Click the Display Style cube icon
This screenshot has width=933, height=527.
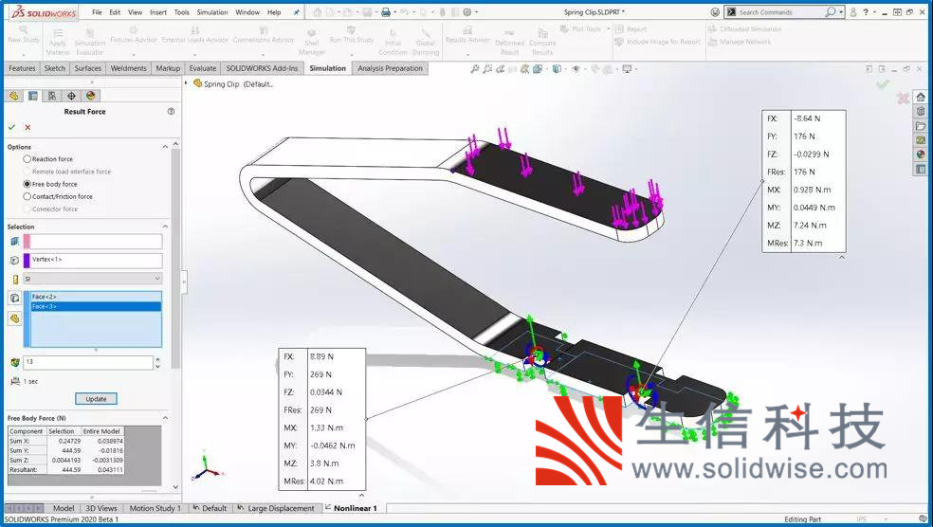557,69
